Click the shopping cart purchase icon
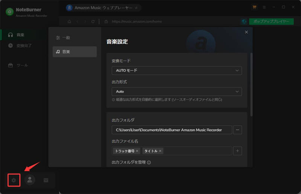The width and height of the screenshot is (301, 194). pos(255,7)
